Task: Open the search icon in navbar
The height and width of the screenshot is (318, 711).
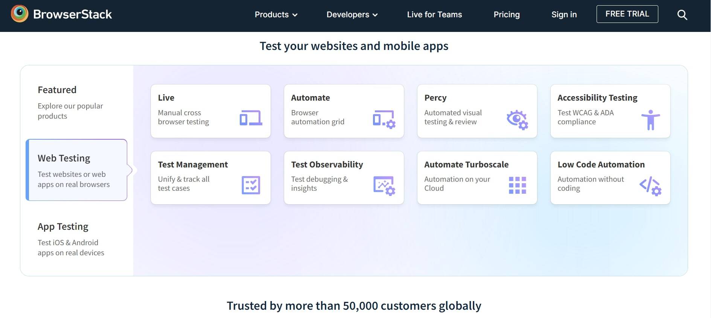Action: pos(682,15)
